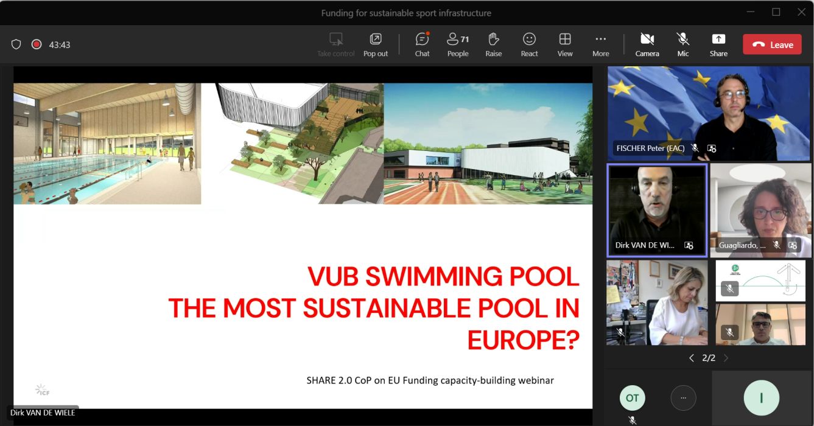Open the meeting Chat panel
Screen dimensions: 814x426
click(422, 44)
